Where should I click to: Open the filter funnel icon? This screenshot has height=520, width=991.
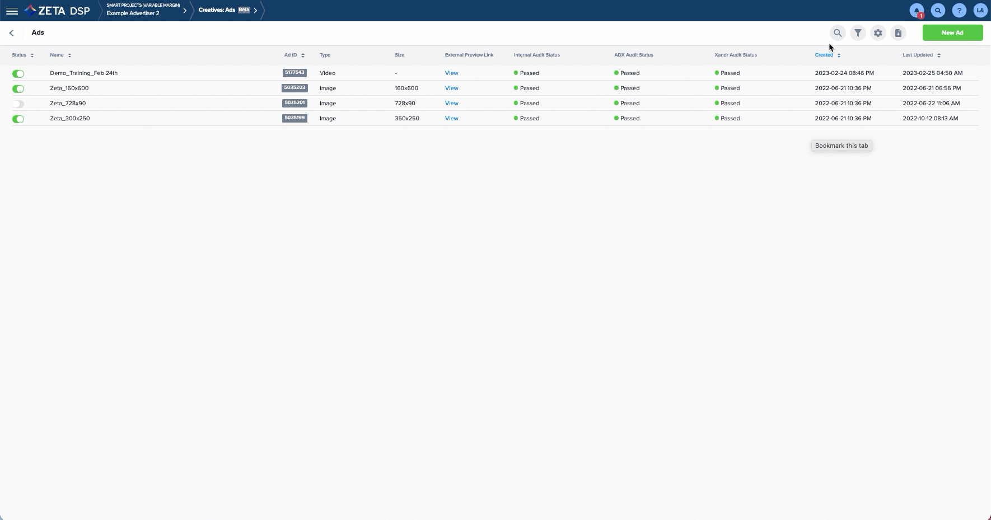[x=858, y=33]
